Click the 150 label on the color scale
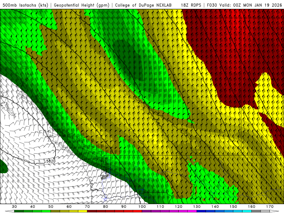Viewport: 284px width, 213px height. point(234,207)
